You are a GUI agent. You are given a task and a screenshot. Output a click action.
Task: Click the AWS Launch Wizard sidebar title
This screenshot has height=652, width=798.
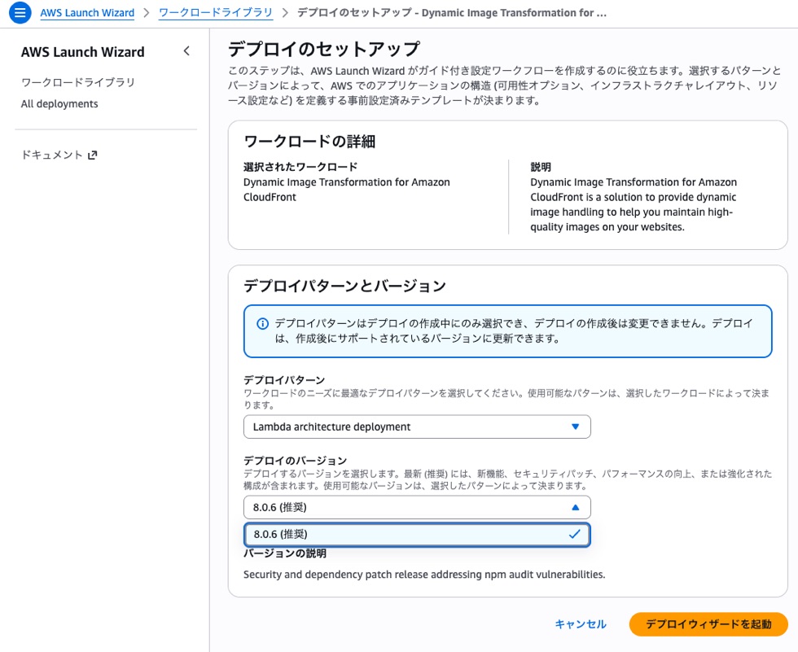click(x=83, y=52)
